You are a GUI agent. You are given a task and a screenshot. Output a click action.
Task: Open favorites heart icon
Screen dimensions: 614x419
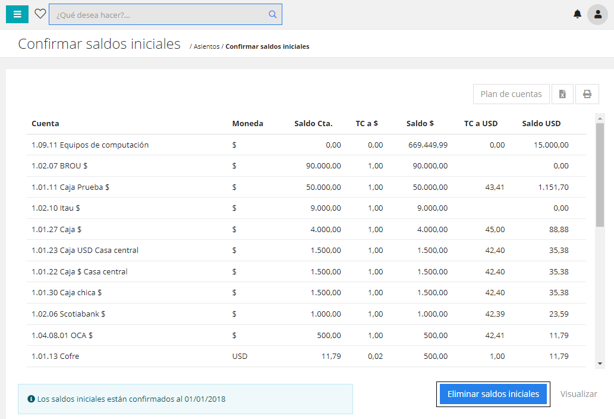click(x=40, y=14)
